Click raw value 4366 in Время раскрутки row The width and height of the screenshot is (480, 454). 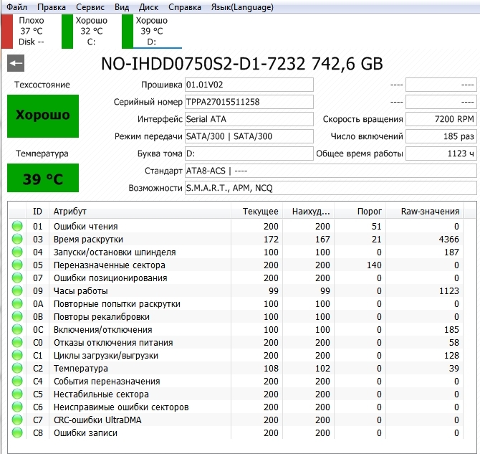[x=448, y=239]
